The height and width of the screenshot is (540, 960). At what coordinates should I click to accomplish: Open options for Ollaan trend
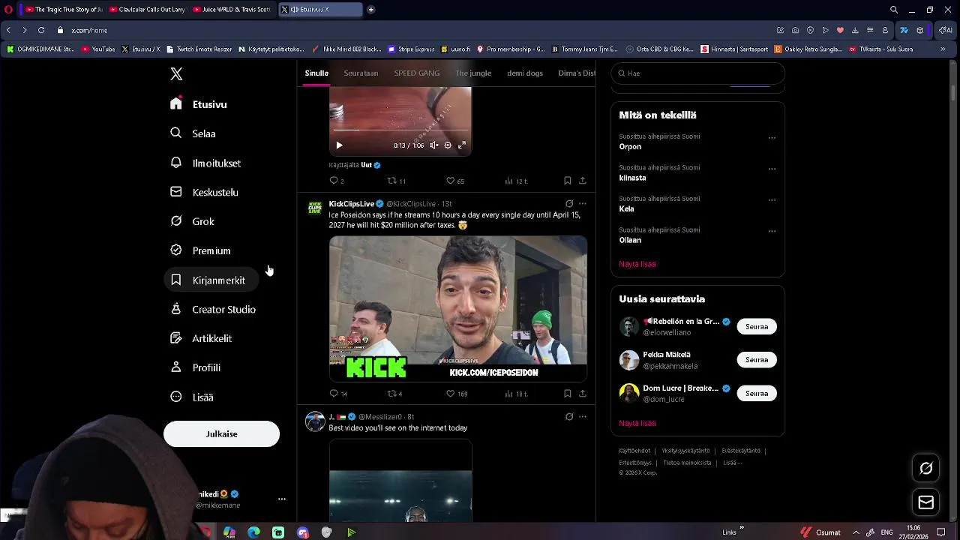coord(772,231)
